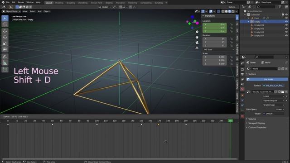Select the Add Cube tool
The height and width of the screenshot is (163, 290).
[5, 70]
